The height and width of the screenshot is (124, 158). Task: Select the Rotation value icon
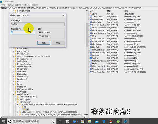(x=91, y=55)
